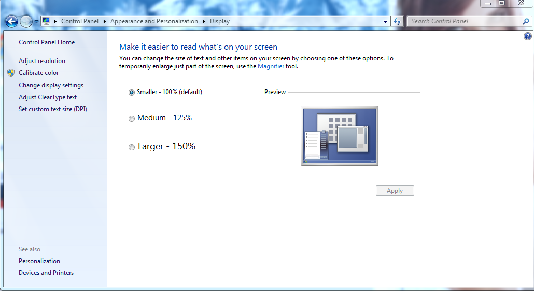Open Control Panel Home
534x291 pixels.
tap(47, 42)
